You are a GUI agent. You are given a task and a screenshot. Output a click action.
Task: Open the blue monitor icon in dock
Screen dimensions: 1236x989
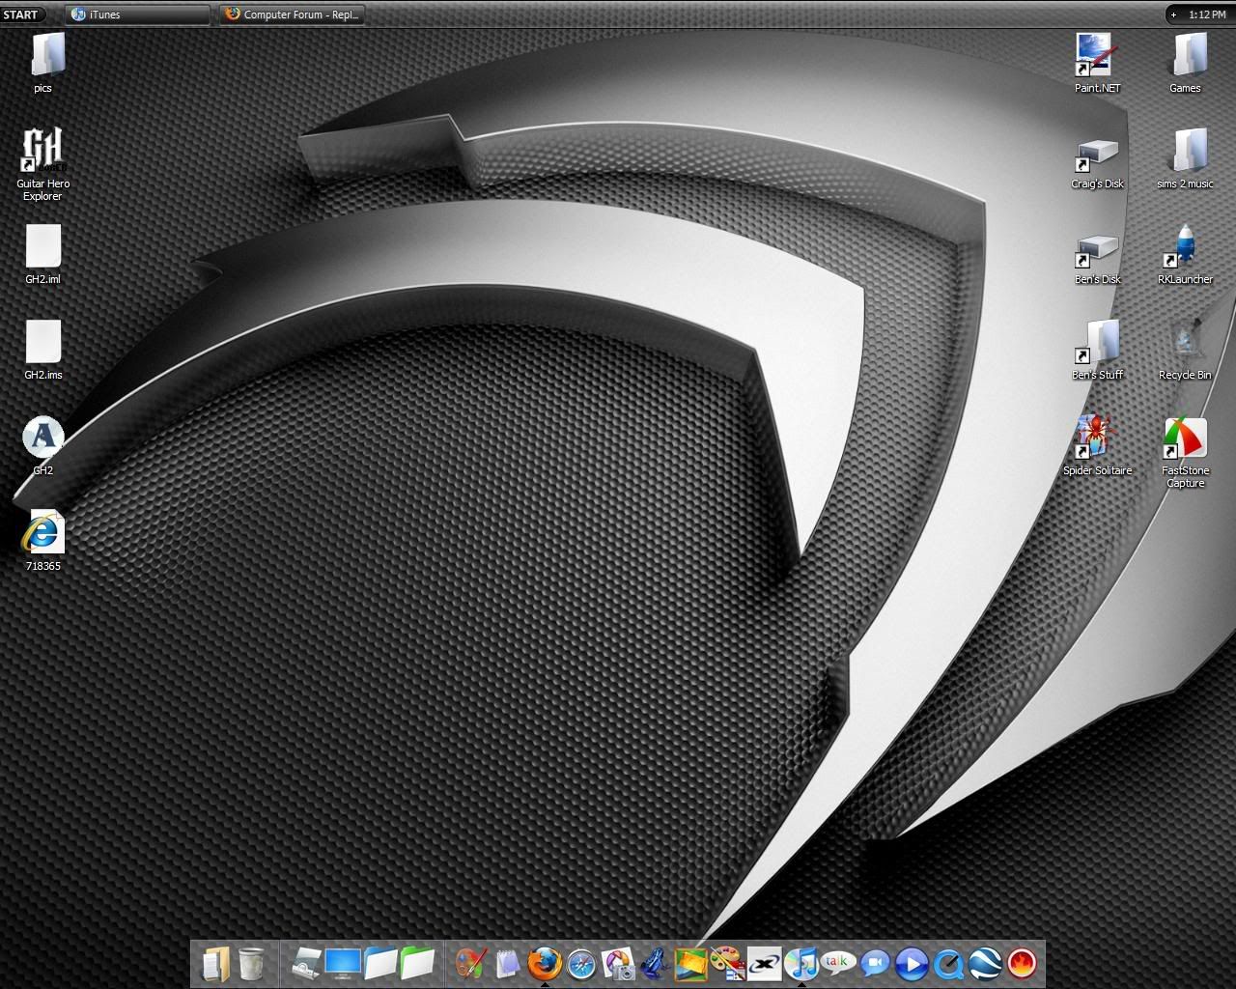(x=343, y=963)
